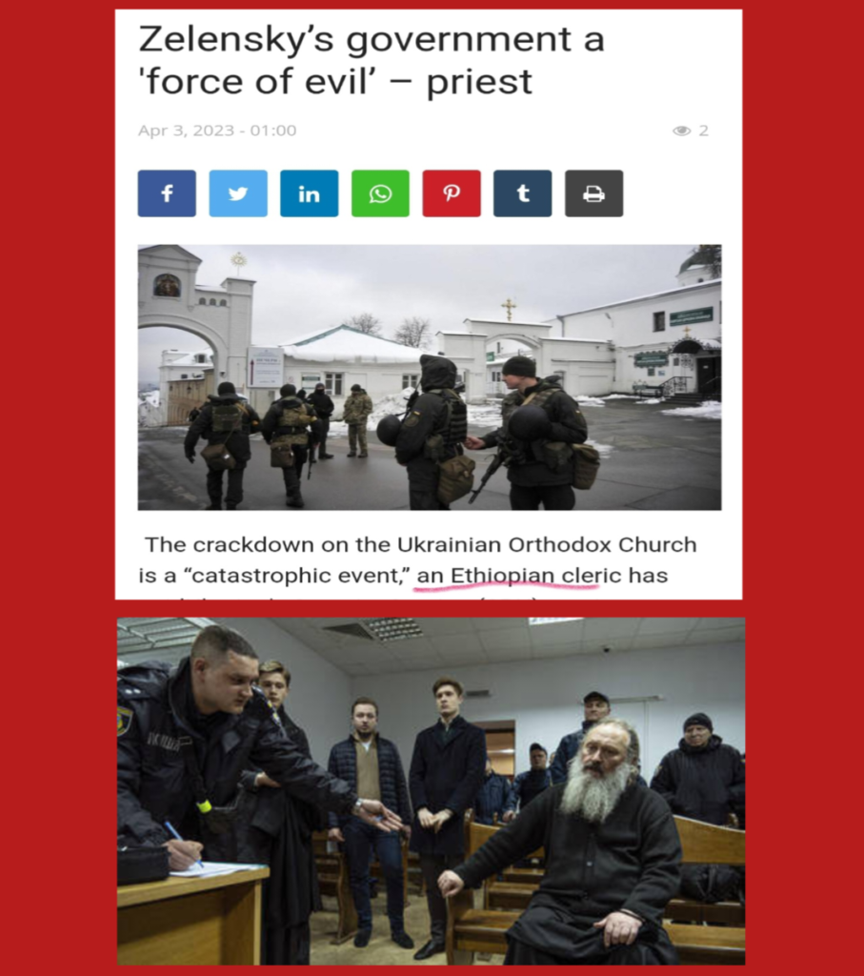Screen dimensions: 864x976
Task: Click the Apr 3, 2023 timestamp
Action: pos(217,130)
